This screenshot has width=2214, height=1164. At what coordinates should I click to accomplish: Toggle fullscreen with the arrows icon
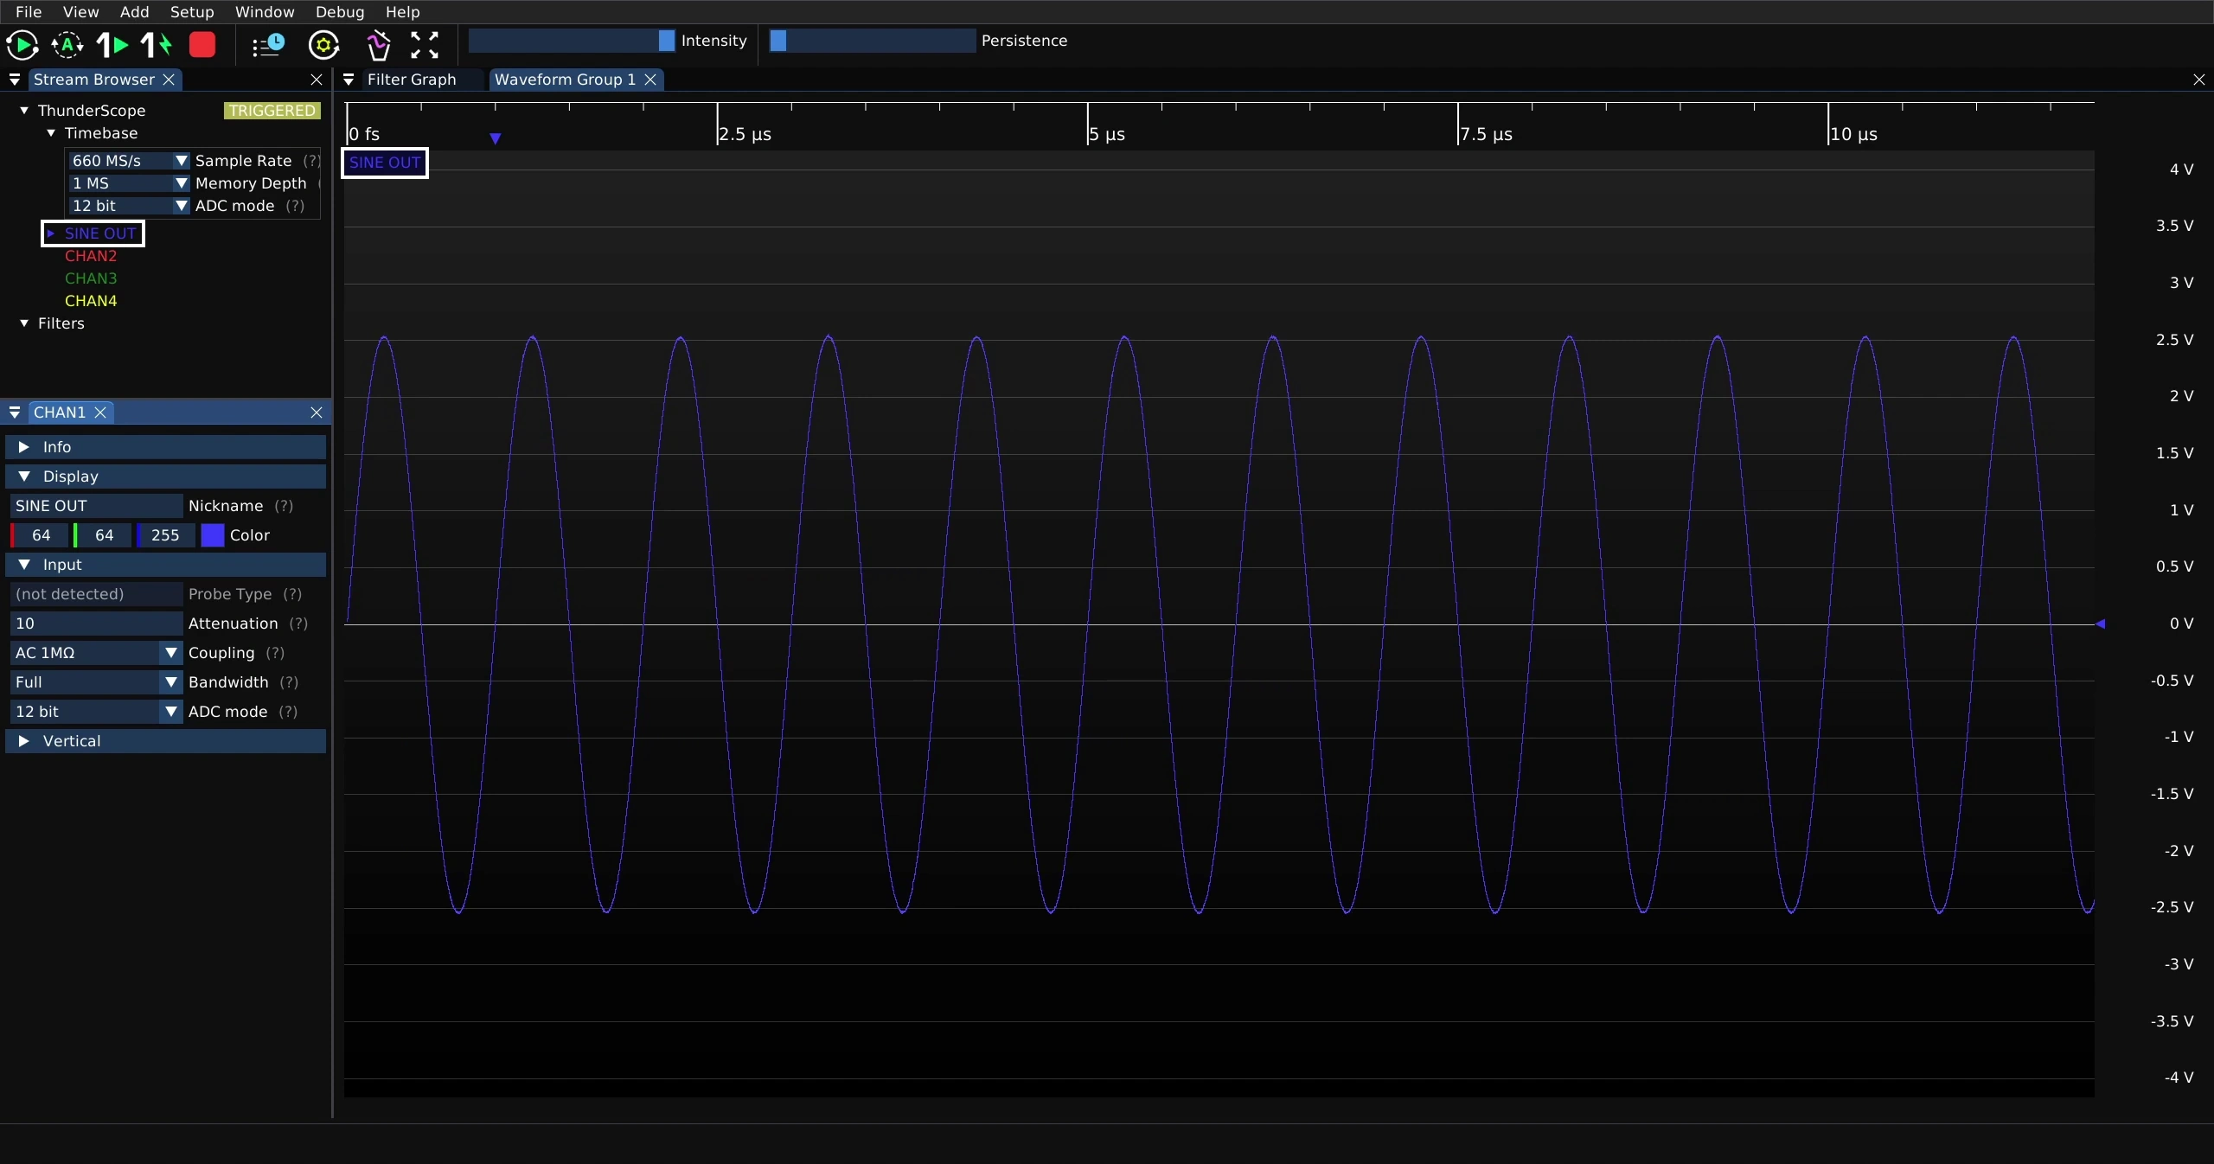425,45
